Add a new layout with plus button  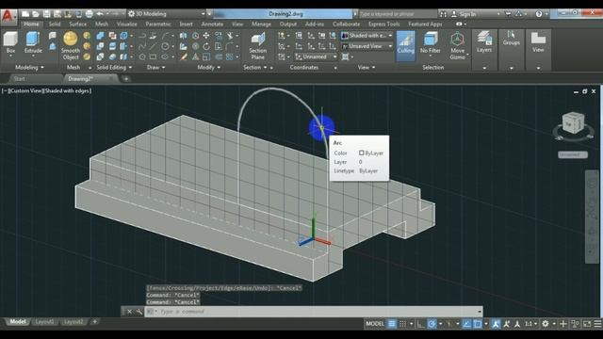[94, 322]
